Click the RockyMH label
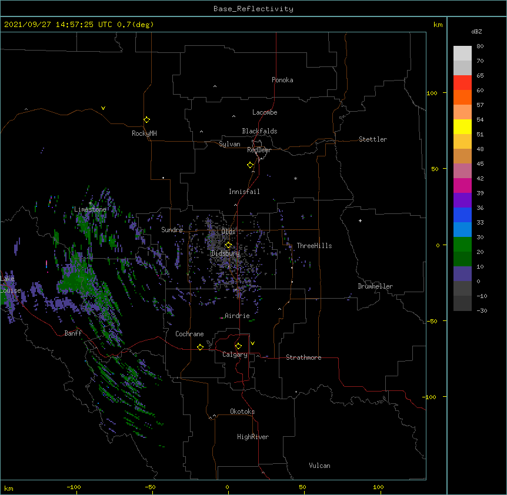The width and height of the screenshot is (507, 495). pos(144,133)
